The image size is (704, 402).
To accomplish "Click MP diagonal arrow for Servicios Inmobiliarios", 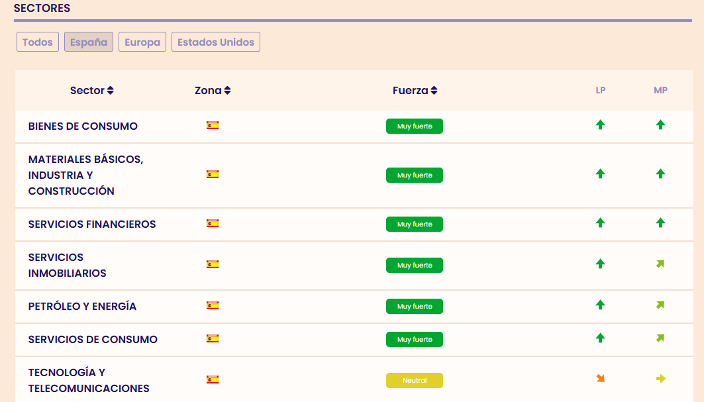I will 660,264.
